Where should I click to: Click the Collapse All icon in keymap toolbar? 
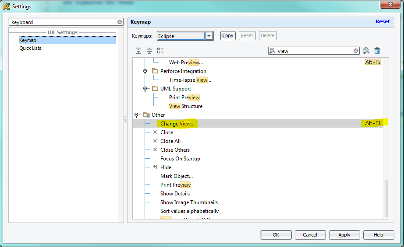(149, 51)
